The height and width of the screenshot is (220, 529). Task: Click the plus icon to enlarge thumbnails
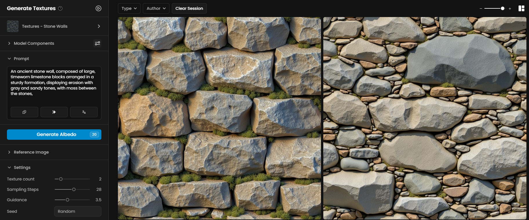click(510, 9)
